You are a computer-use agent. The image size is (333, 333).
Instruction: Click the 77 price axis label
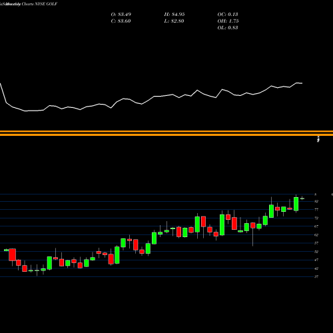[x=316, y=210]
